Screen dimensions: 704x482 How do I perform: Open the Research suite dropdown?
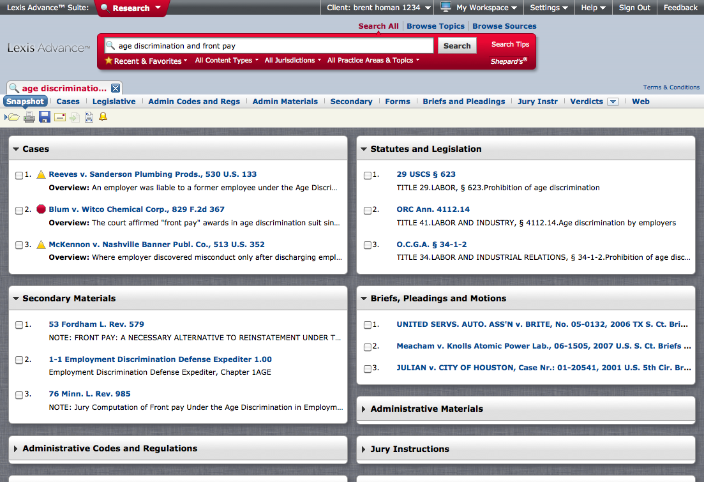tap(131, 8)
